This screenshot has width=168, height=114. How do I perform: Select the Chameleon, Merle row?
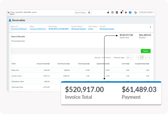[81, 82]
